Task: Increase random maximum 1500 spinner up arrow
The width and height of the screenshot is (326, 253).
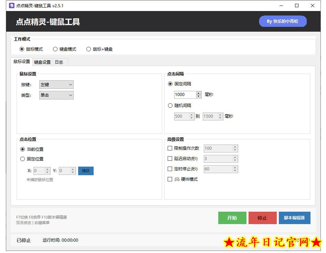Action: coord(220,115)
